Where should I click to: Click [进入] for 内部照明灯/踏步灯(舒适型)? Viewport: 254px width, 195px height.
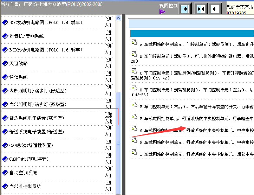click(x=108, y=90)
